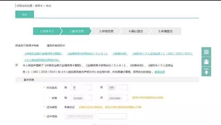Screen dimensions: 221x125
Task: Click the 拼音 姓 input field
Action: click(81, 98)
